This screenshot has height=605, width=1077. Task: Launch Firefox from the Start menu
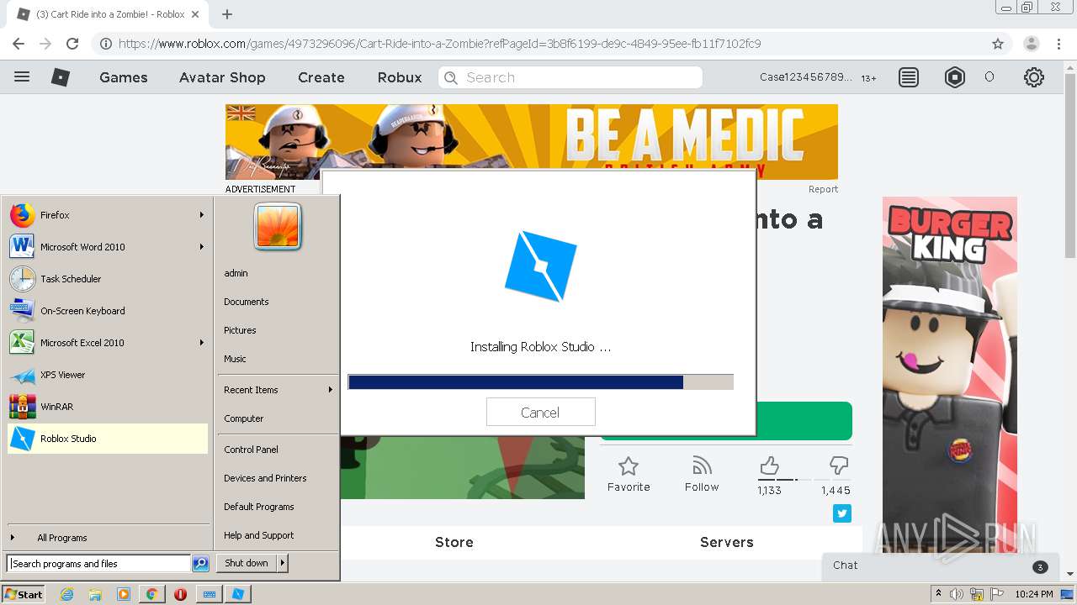[x=108, y=215]
